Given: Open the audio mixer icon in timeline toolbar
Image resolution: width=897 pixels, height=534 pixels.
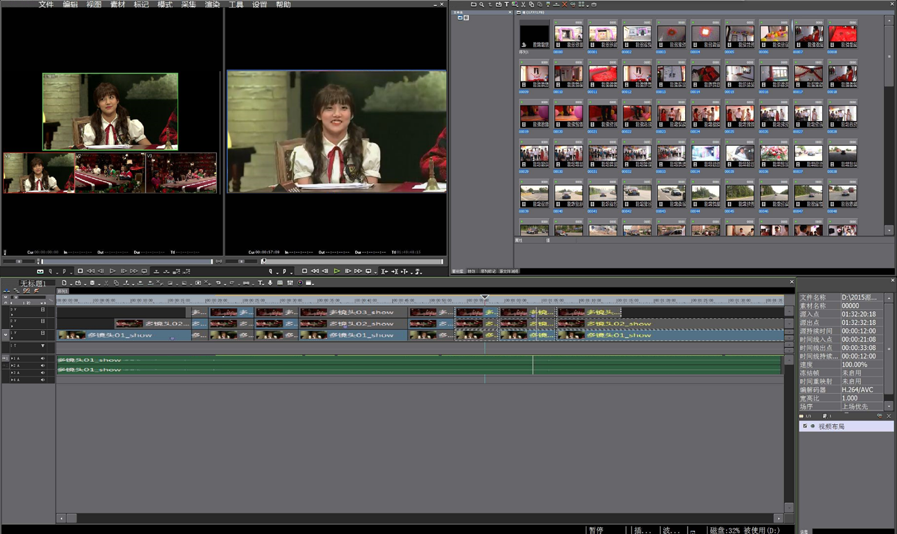Looking at the screenshot, I should tap(290, 283).
